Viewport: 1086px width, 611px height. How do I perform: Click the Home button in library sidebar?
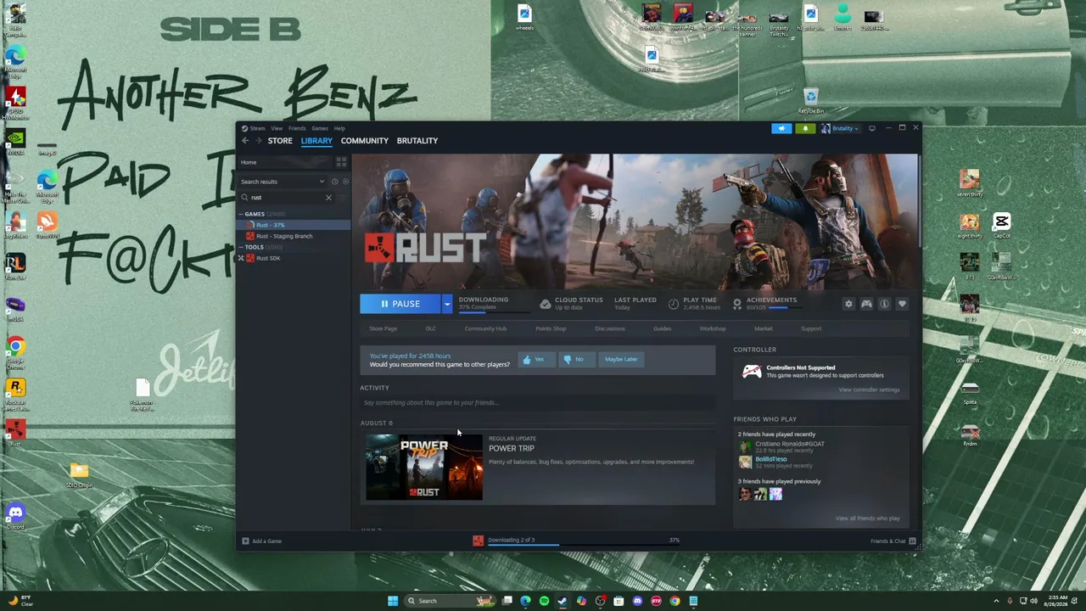click(x=284, y=162)
